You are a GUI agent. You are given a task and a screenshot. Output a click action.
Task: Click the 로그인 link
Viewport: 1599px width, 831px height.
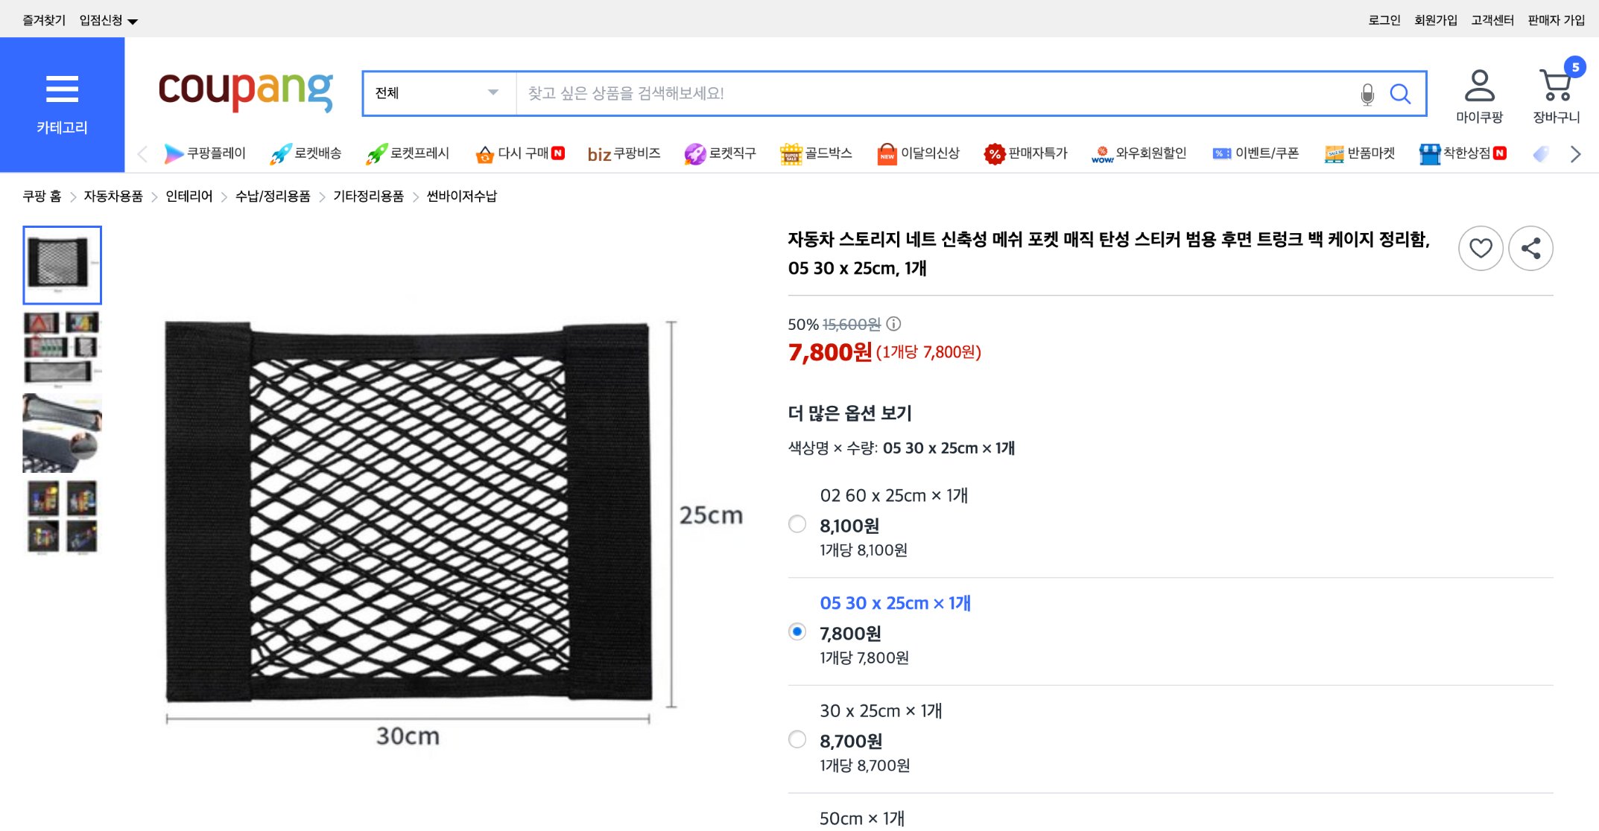(x=1384, y=19)
